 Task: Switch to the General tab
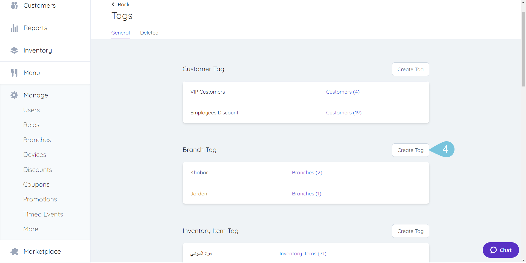(121, 33)
